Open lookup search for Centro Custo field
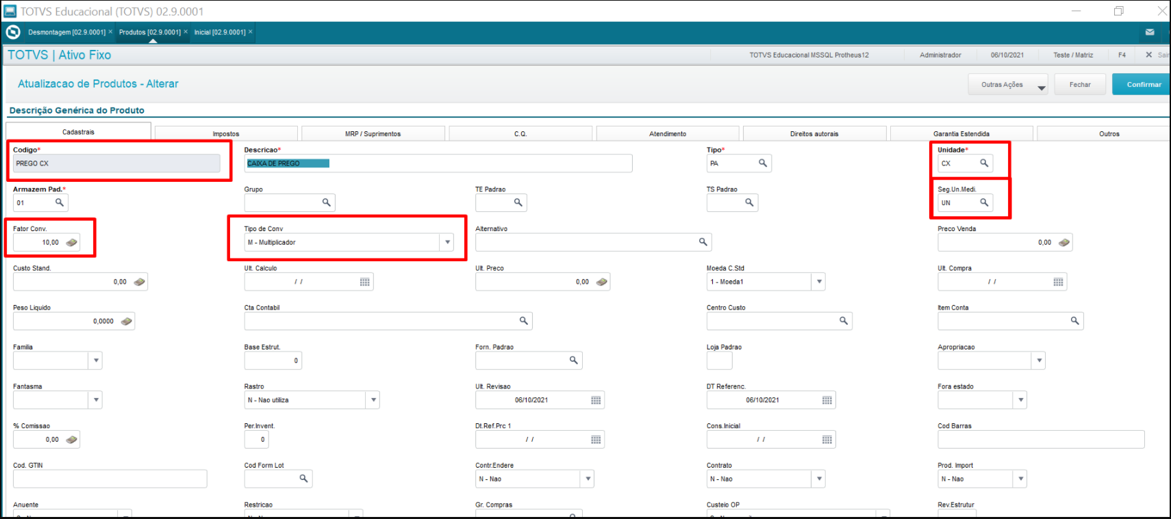The height and width of the screenshot is (519, 1171). click(x=844, y=321)
